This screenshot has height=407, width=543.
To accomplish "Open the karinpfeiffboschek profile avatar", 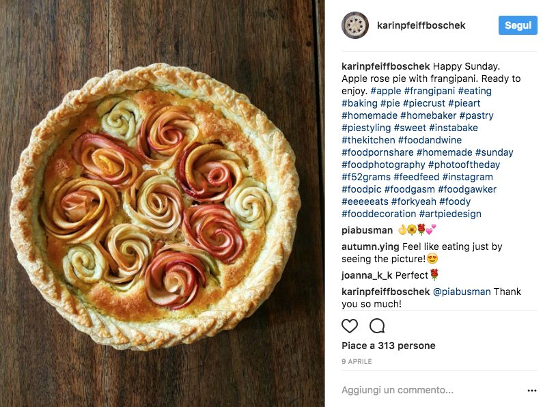I will (355, 25).
